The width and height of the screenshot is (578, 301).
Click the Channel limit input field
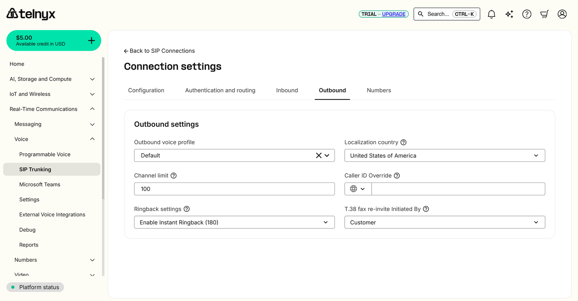pyautogui.click(x=234, y=189)
